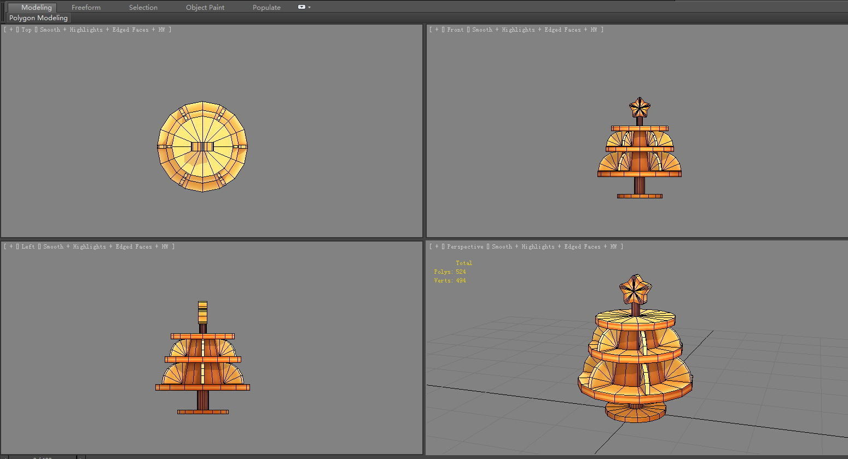The height and width of the screenshot is (459, 848).
Task: Open the Top viewport plus menu
Action: pyautogui.click(x=11, y=30)
